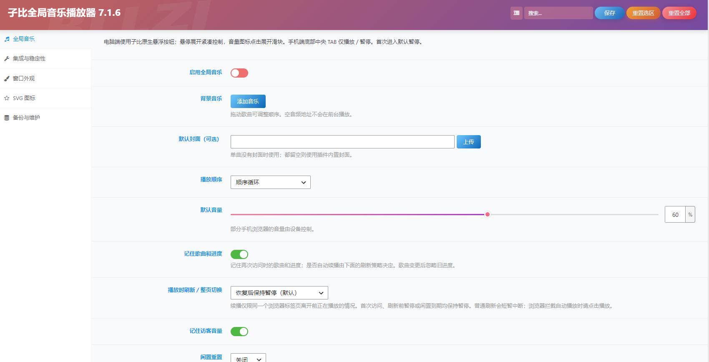This screenshot has width=709, height=362.
Task: Open the 全局音乐 settings tab
Action: pyautogui.click(x=45, y=39)
